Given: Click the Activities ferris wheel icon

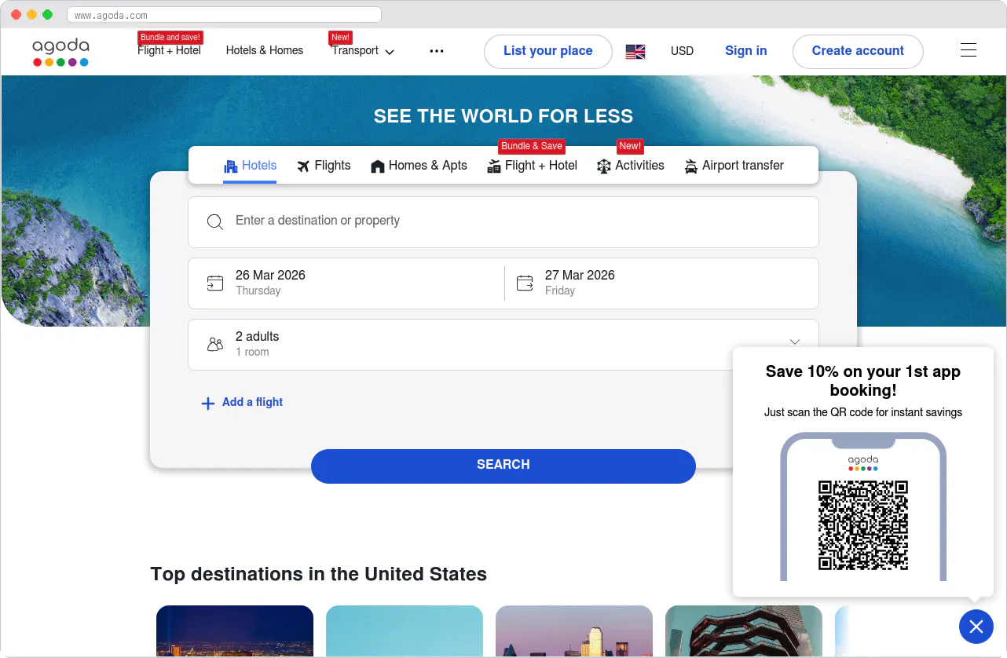Looking at the screenshot, I should pyautogui.click(x=604, y=166).
